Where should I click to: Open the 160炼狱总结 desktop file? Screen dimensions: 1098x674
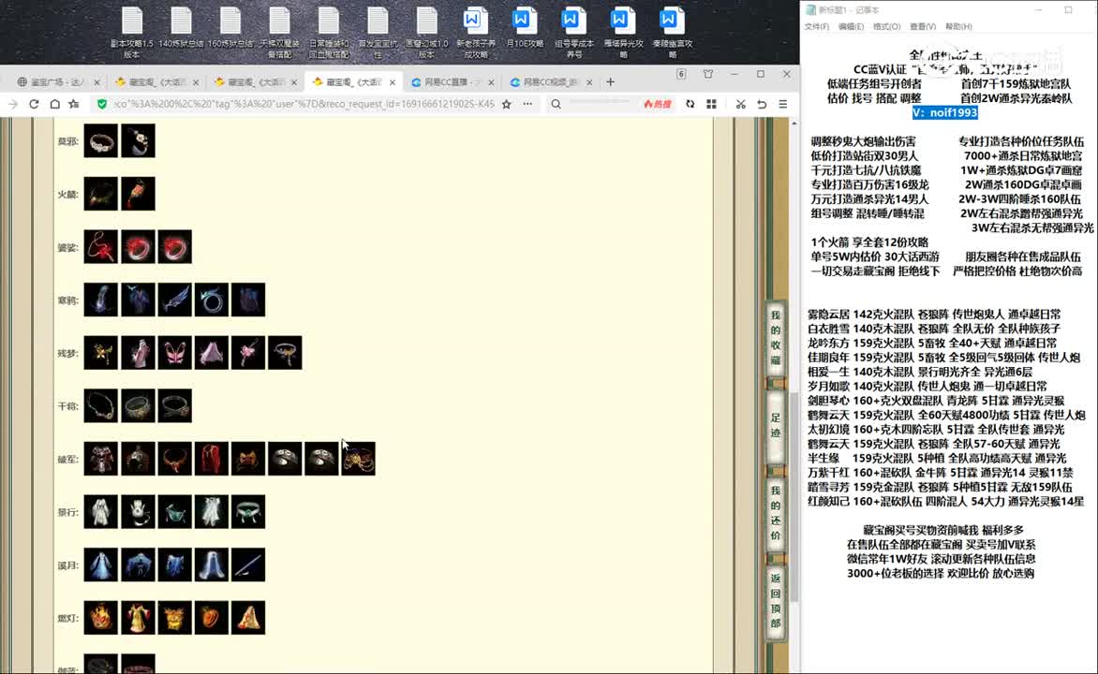pyautogui.click(x=230, y=28)
